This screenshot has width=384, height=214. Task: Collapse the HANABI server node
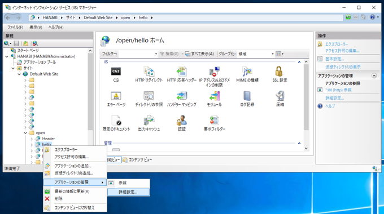point(7,56)
